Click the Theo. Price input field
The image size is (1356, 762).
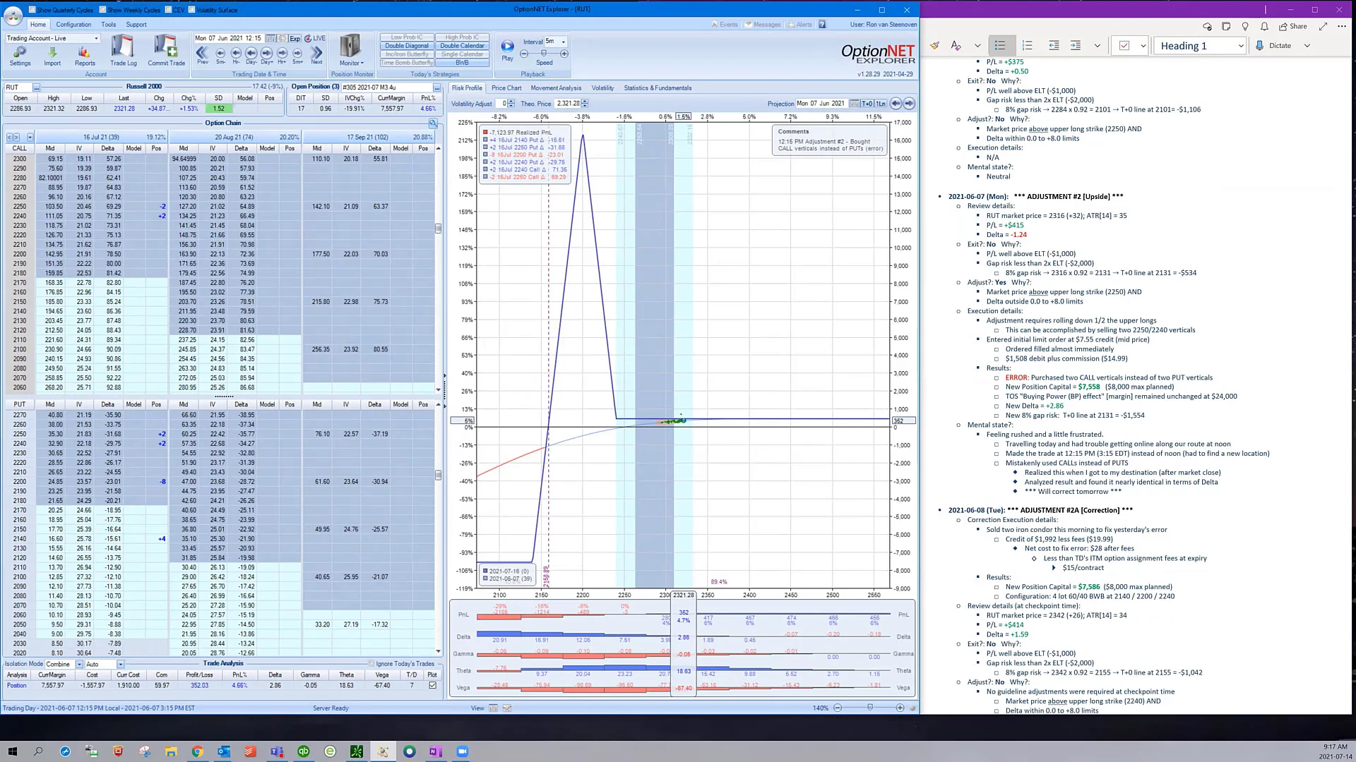pos(567,104)
